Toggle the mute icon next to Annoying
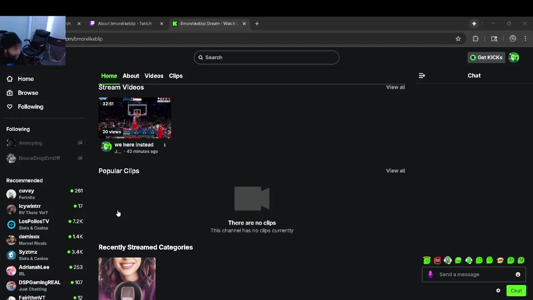Screen dimensions: 533x300 coord(80,143)
